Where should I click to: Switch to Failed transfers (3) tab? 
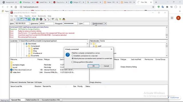(x=32, y=100)
